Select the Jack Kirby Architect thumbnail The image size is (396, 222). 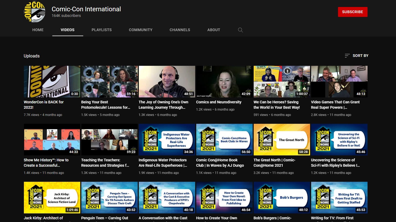pos(52,198)
